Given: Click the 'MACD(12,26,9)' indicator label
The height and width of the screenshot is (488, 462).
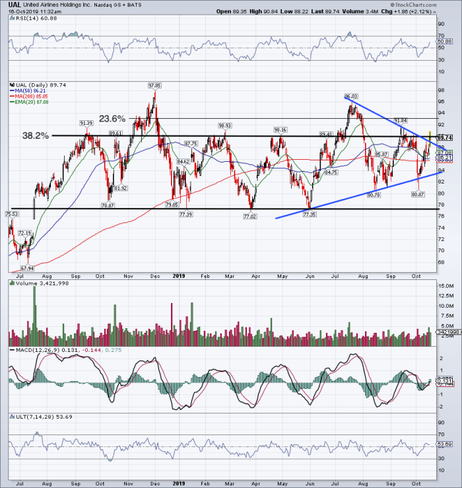Looking at the screenshot, I should pos(38,350).
